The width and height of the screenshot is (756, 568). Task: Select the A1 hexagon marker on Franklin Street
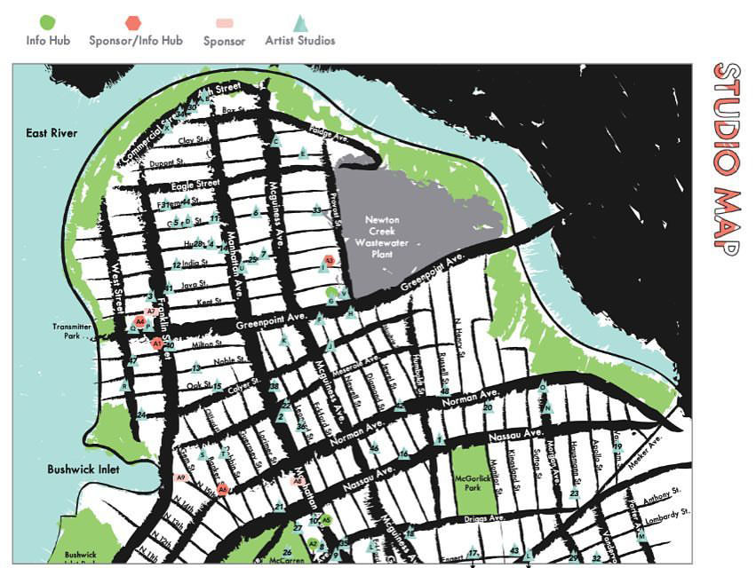pos(157,342)
